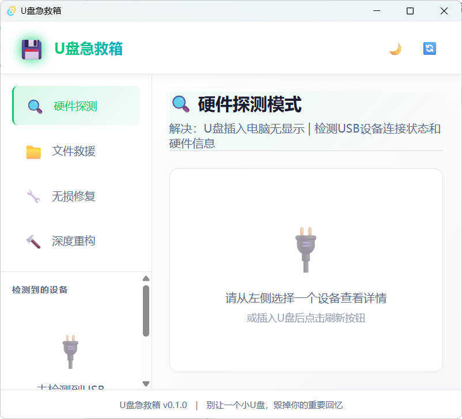Click the blue refresh devices icon
Viewport: 462px width, 419px height.
click(x=429, y=48)
